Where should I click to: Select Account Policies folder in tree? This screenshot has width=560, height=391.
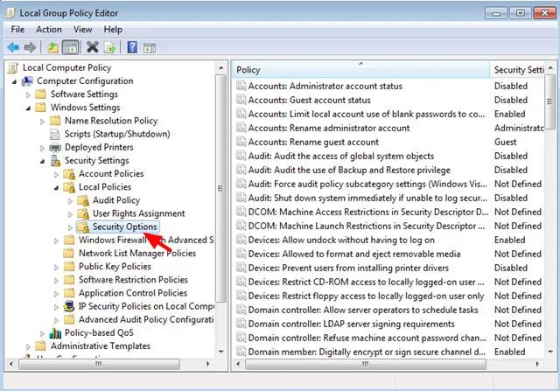(x=111, y=173)
